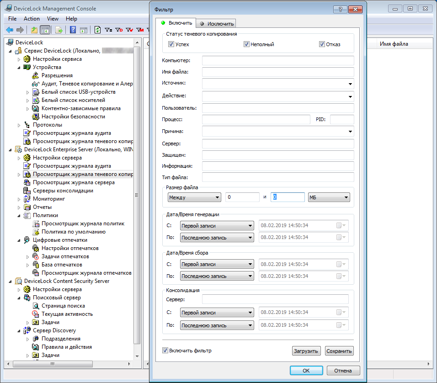The height and width of the screenshot is (383, 437).
Task: Select Просмотрщик журнала политик node
Action: [x=83, y=223]
